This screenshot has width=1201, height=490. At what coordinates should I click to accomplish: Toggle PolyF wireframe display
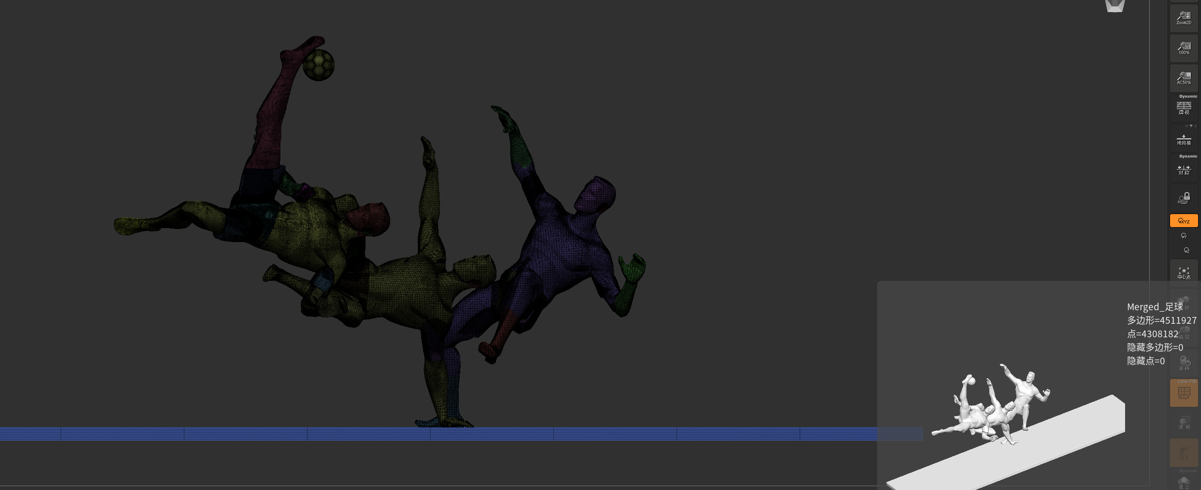point(1184,393)
